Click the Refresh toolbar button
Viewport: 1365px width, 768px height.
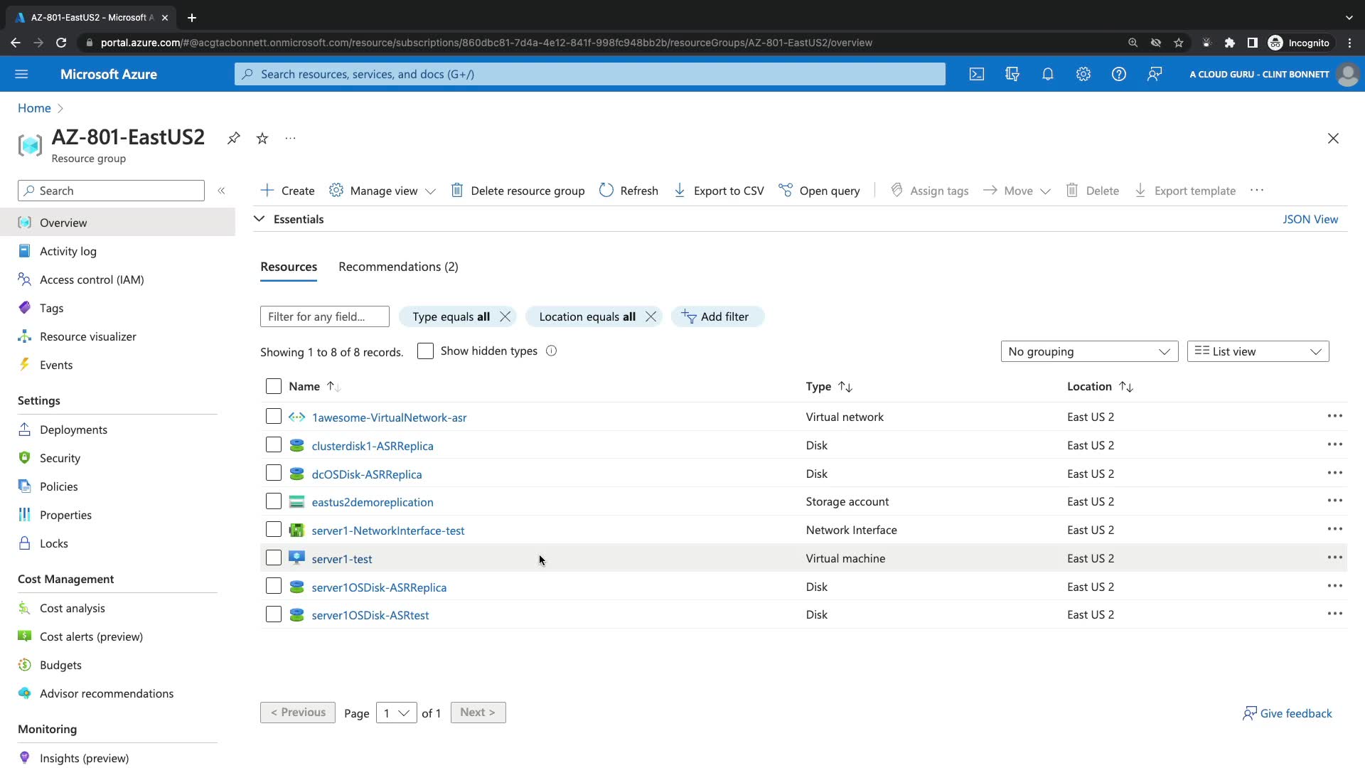point(628,191)
